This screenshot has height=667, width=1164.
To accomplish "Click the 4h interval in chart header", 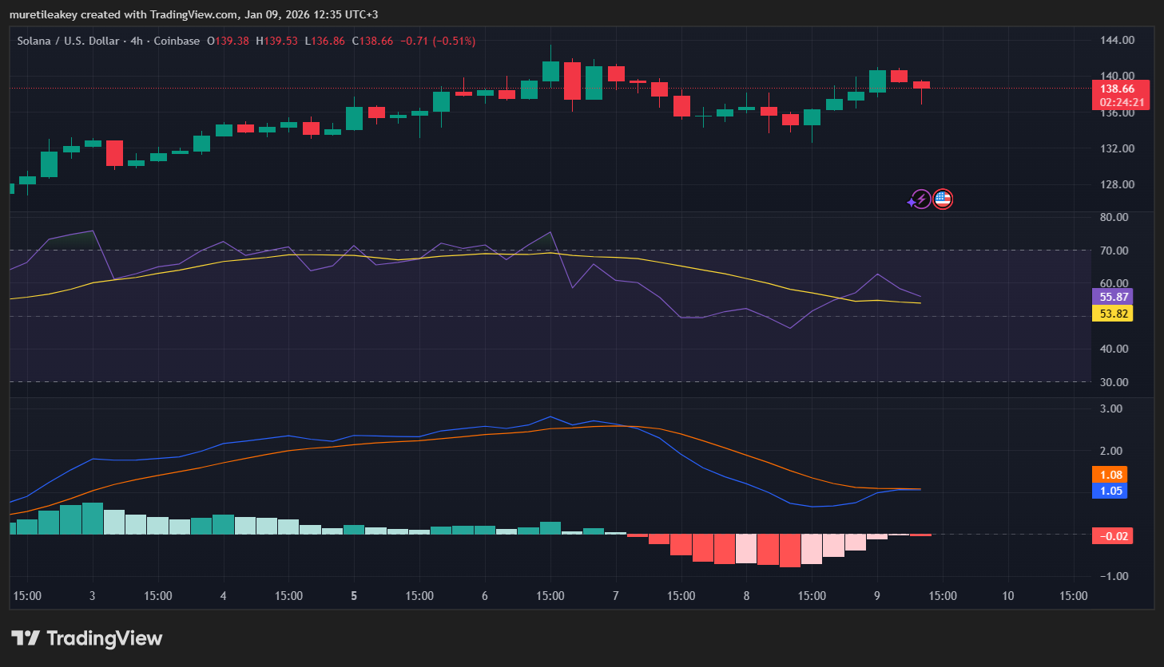I will [x=137, y=41].
